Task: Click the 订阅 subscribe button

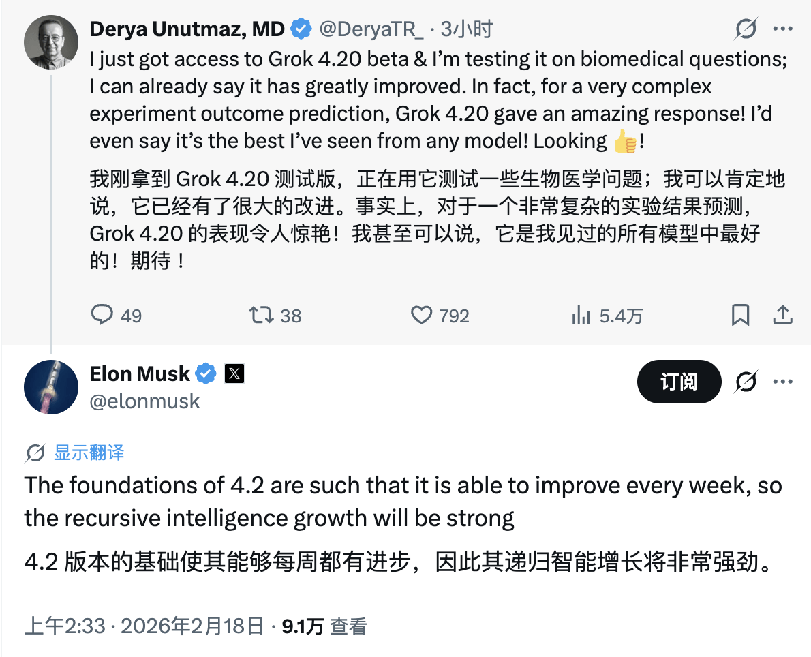Action: pyautogui.click(x=679, y=382)
